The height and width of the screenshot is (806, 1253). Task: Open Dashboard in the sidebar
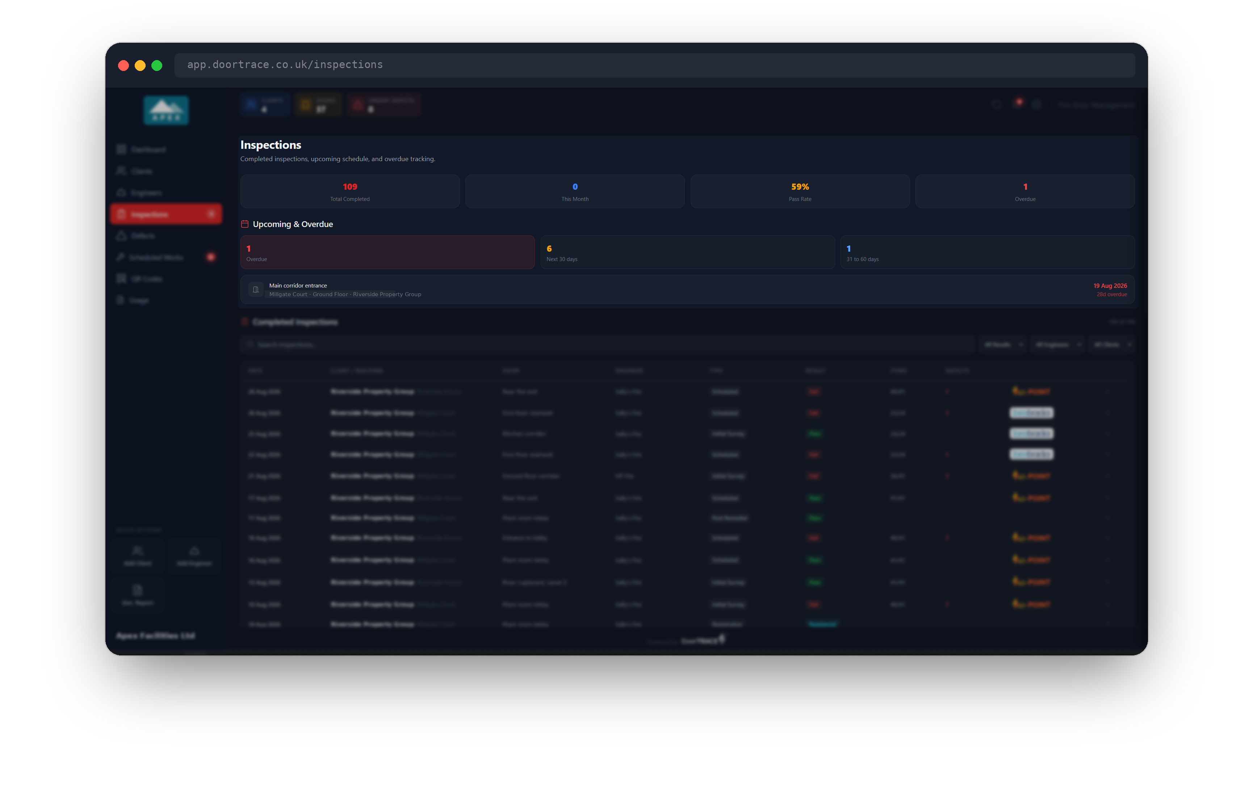(166, 150)
